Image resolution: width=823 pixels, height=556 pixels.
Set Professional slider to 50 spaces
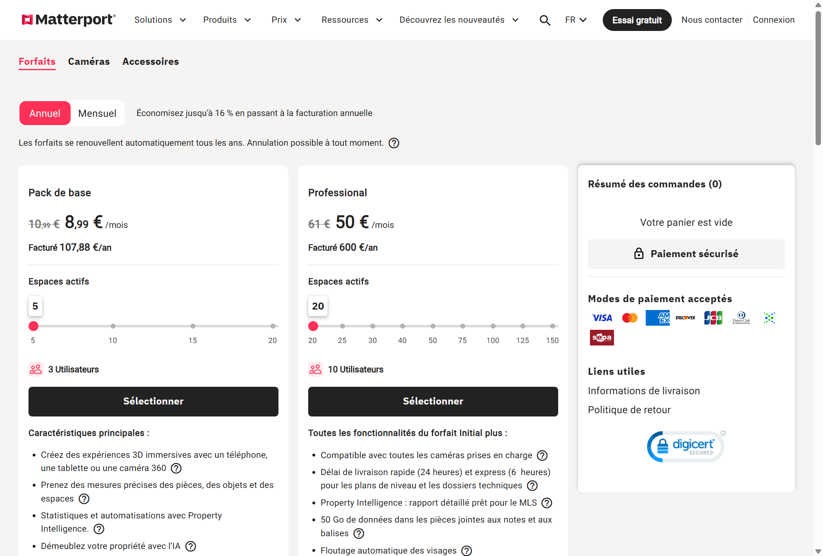click(x=433, y=326)
